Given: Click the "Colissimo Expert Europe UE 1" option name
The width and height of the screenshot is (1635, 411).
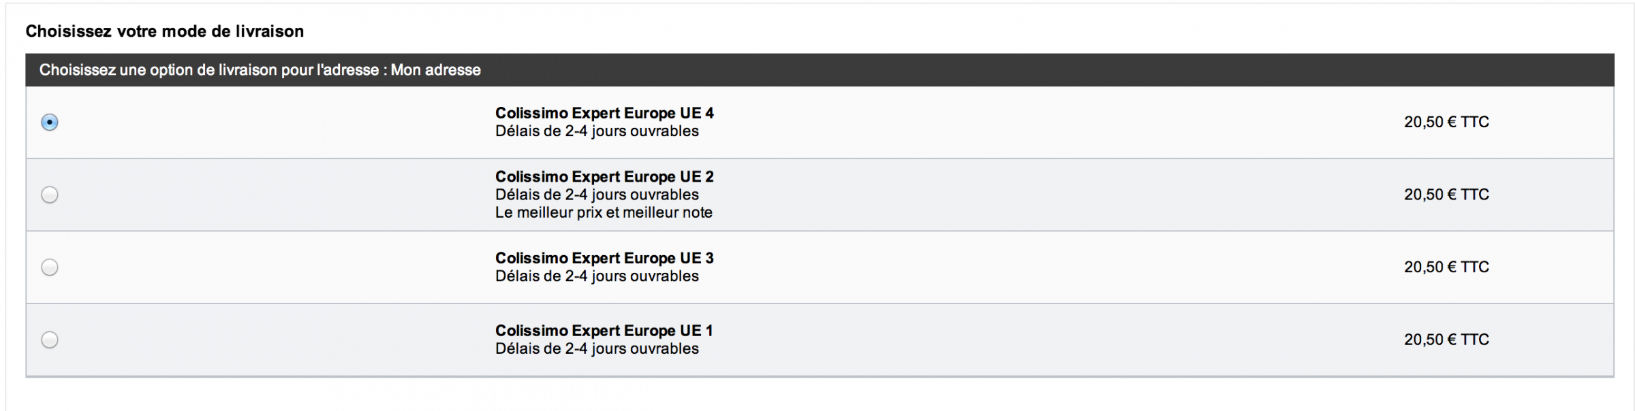Looking at the screenshot, I should pos(604,331).
